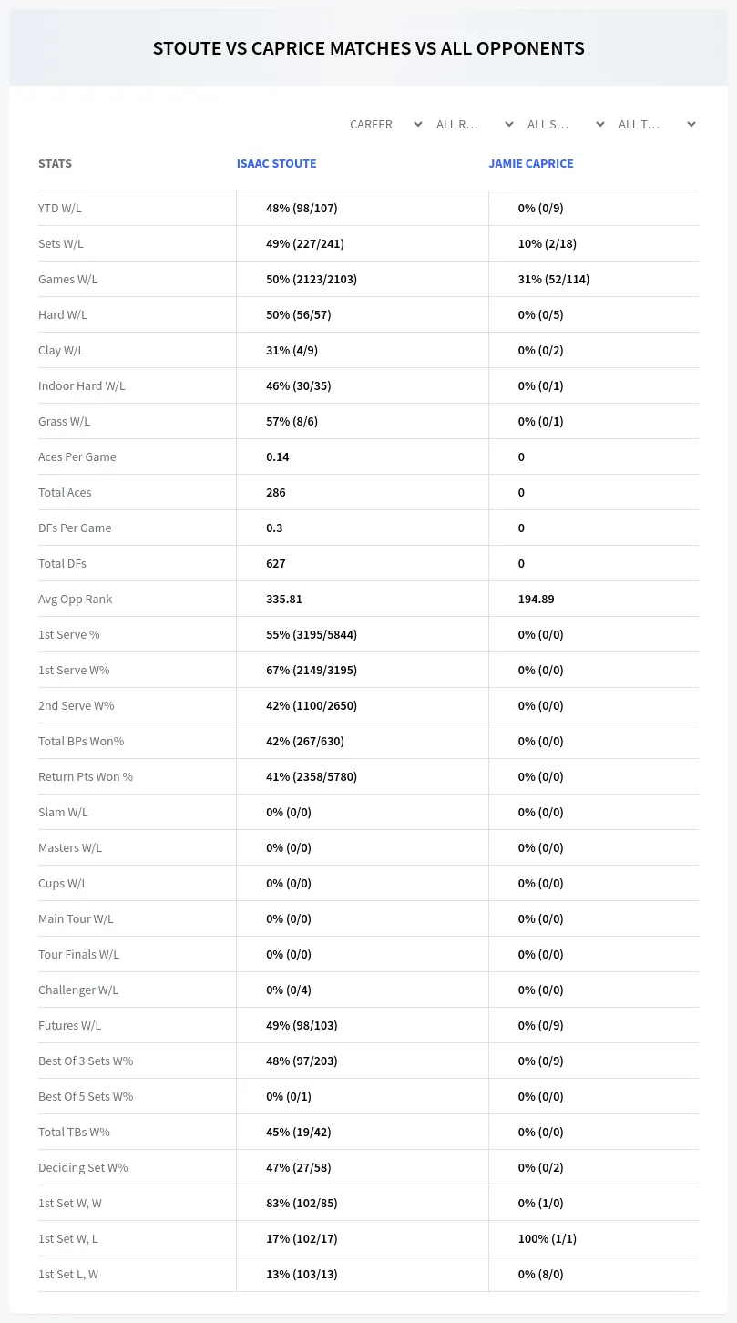The image size is (737, 1323).
Task: Select the 1st Serve % row label
Action: (69, 634)
